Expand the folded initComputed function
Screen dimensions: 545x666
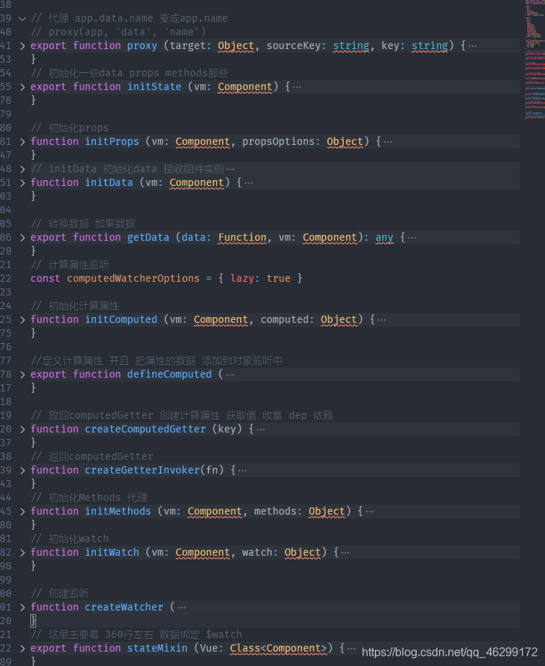click(22, 320)
